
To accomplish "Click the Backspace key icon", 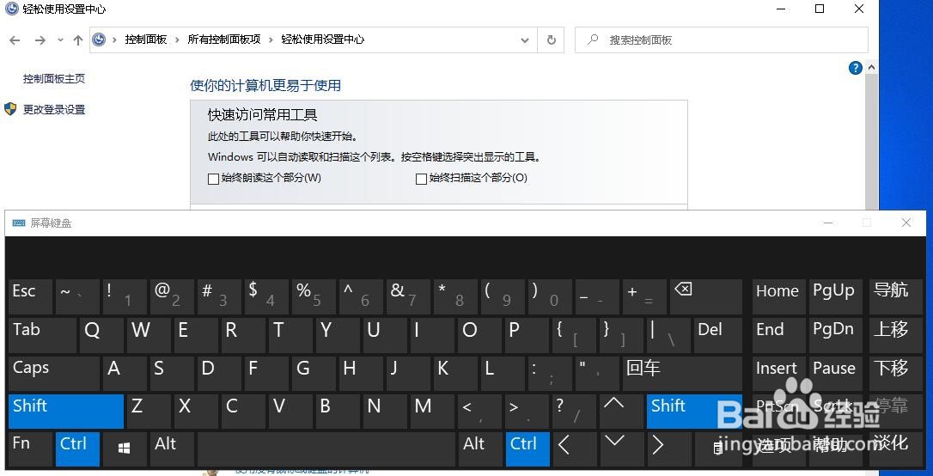I will tap(706, 296).
